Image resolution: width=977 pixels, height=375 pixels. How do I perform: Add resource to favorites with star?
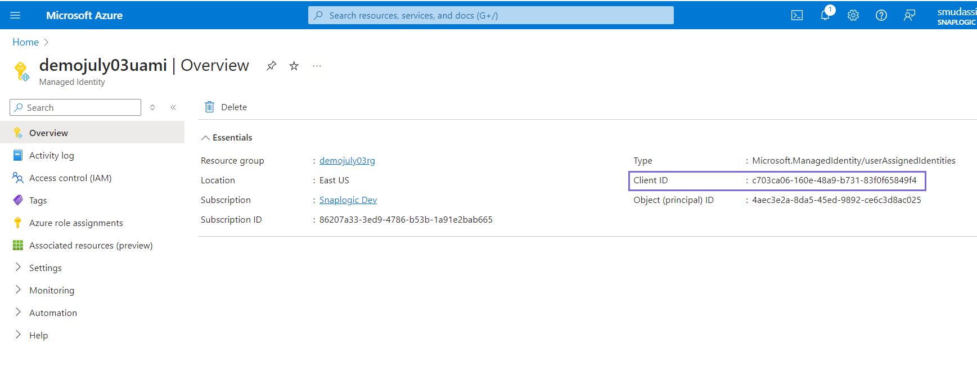point(294,66)
